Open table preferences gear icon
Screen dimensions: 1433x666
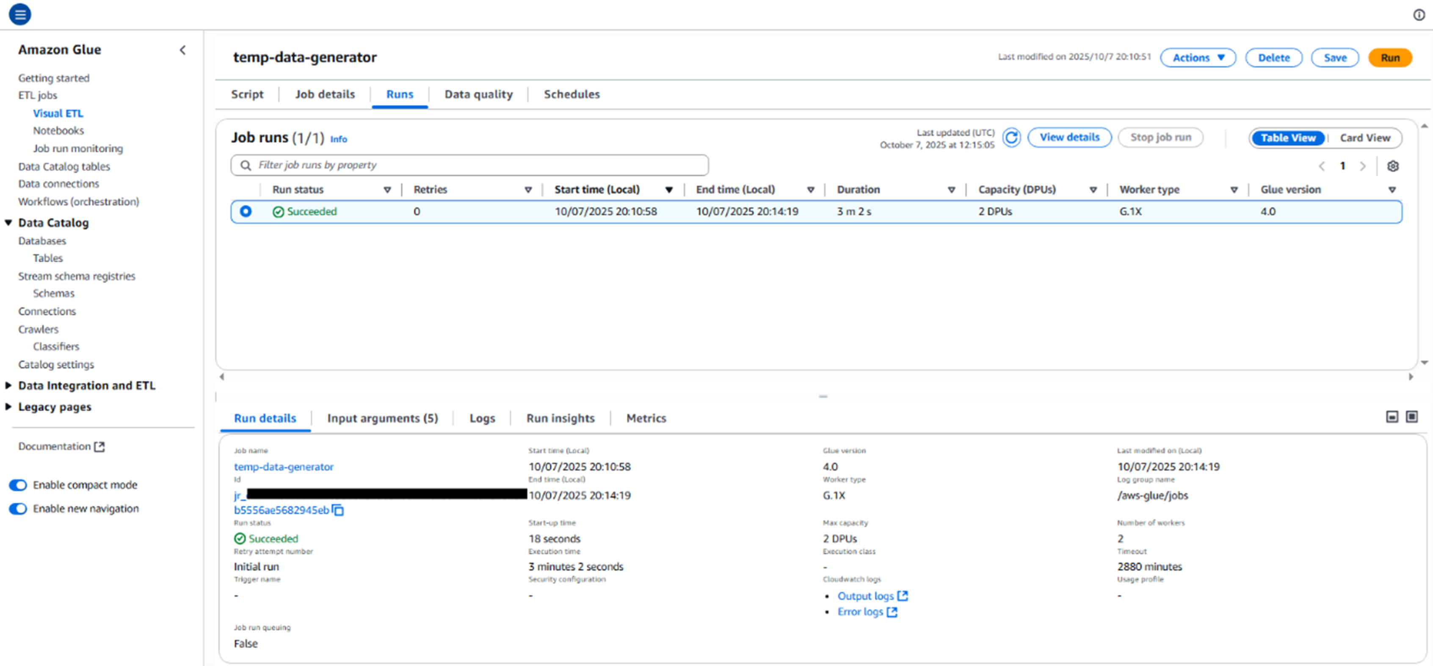click(x=1392, y=166)
